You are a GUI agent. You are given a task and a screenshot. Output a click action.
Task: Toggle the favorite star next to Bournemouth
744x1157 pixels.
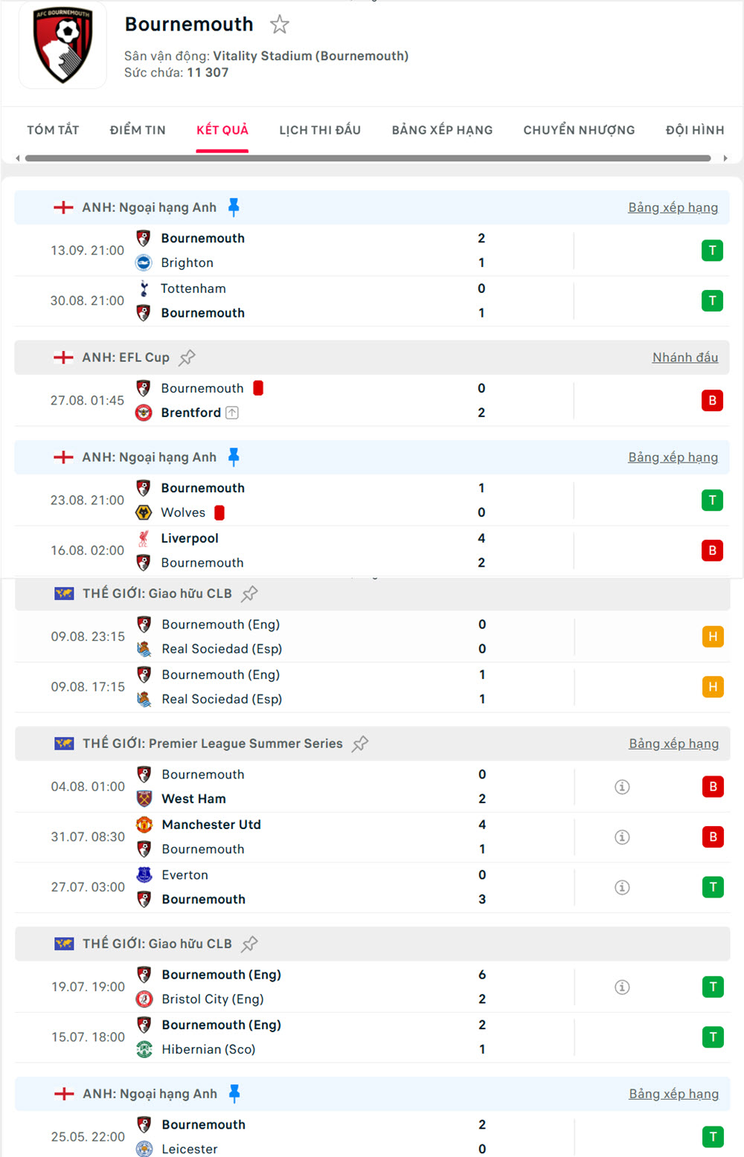coord(279,24)
